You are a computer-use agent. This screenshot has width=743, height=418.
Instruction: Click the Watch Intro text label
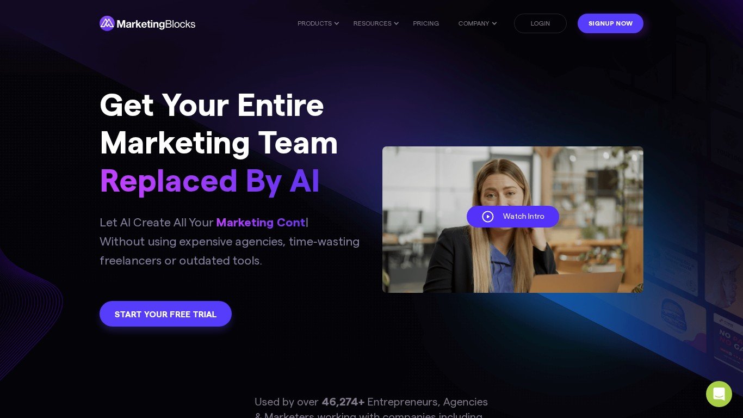[523, 217]
